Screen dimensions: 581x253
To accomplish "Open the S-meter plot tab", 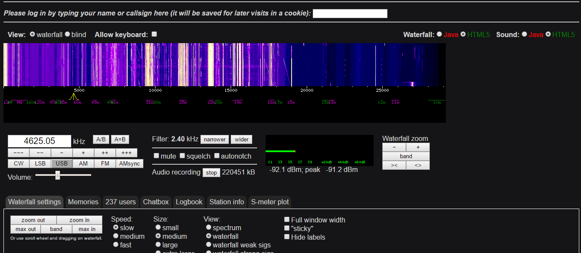I will click(270, 202).
